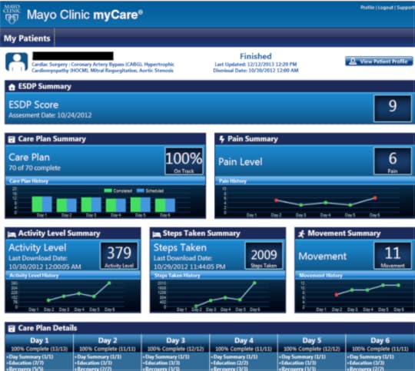Open the My Patients tab
The height and width of the screenshot is (371, 415).
click(x=27, y=38)
